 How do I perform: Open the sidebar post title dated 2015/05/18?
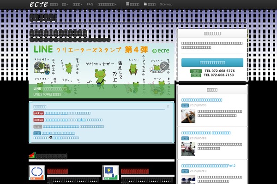pos(206,133)
